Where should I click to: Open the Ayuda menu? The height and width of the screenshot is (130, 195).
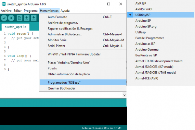[x=65, y=11]
